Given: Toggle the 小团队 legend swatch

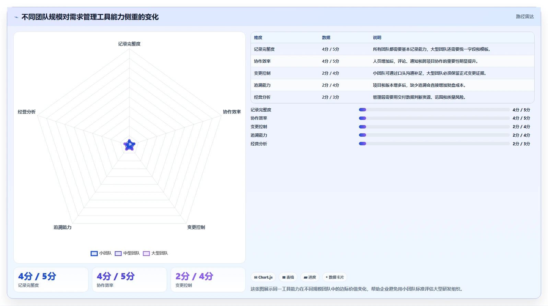Looking at the screenshot, I should tap(94, 253).
